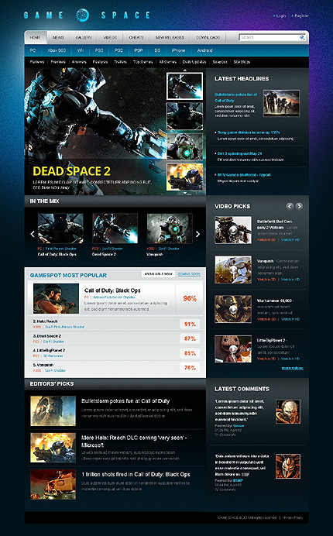Open Call of Duty: Black Ops mix thumbnail
Screen dimensions: 333x536
point(60,228)
